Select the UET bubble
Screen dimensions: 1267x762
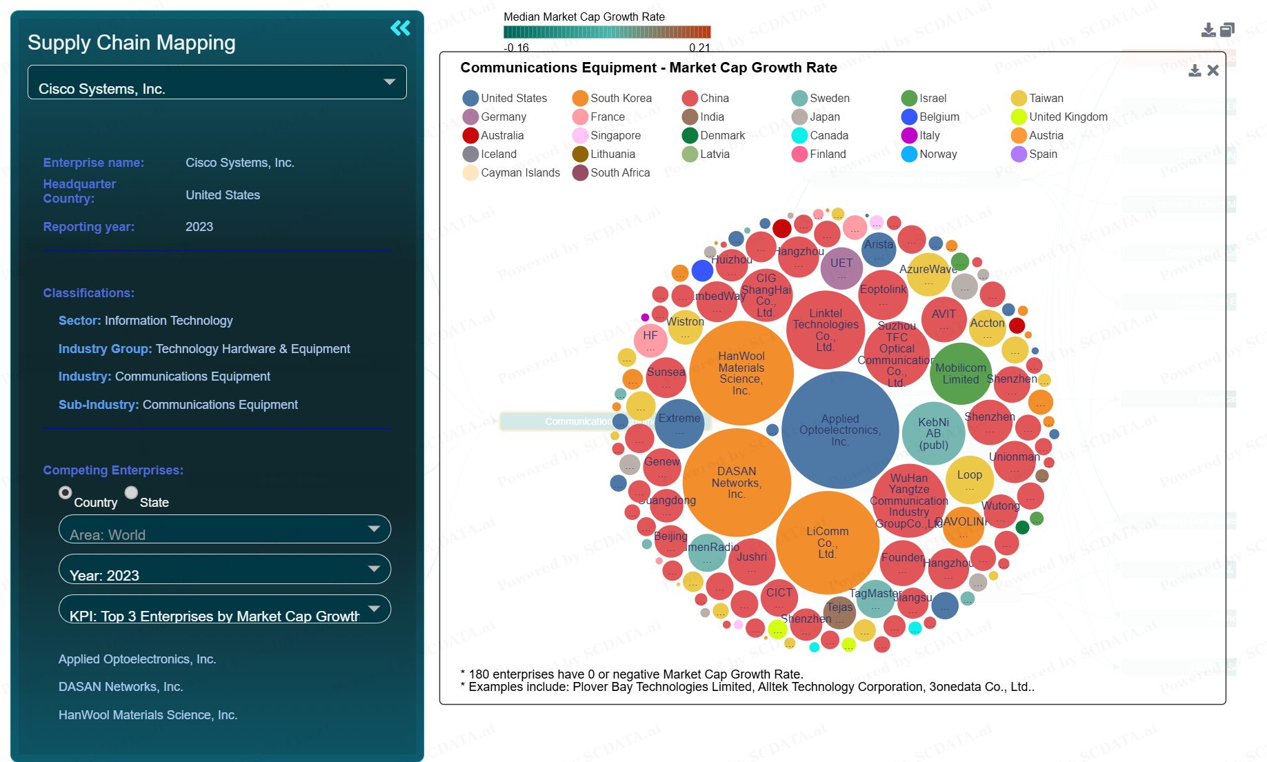(x=841, y=268)
